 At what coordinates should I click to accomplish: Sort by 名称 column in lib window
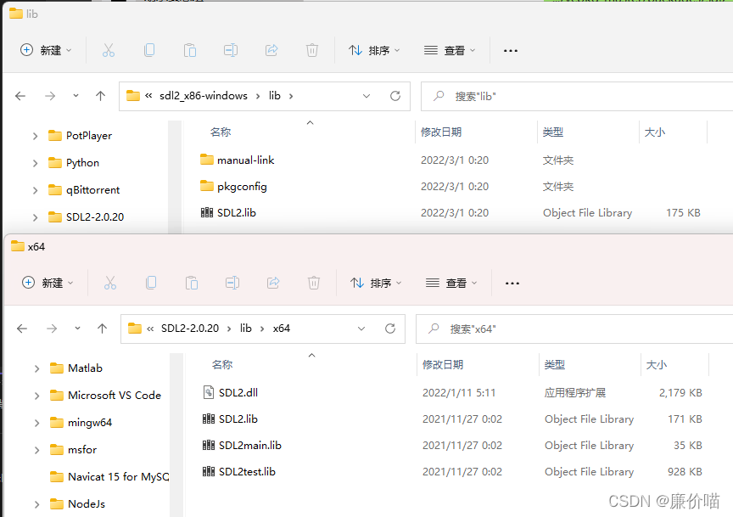pos(221,132)
